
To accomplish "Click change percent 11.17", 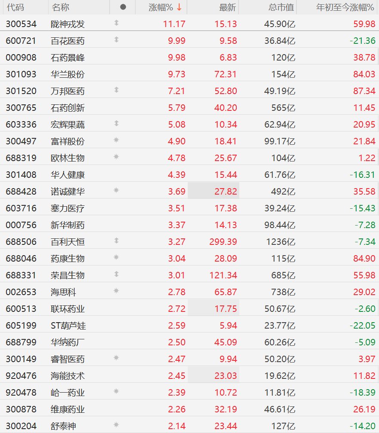I will [174, 24].
